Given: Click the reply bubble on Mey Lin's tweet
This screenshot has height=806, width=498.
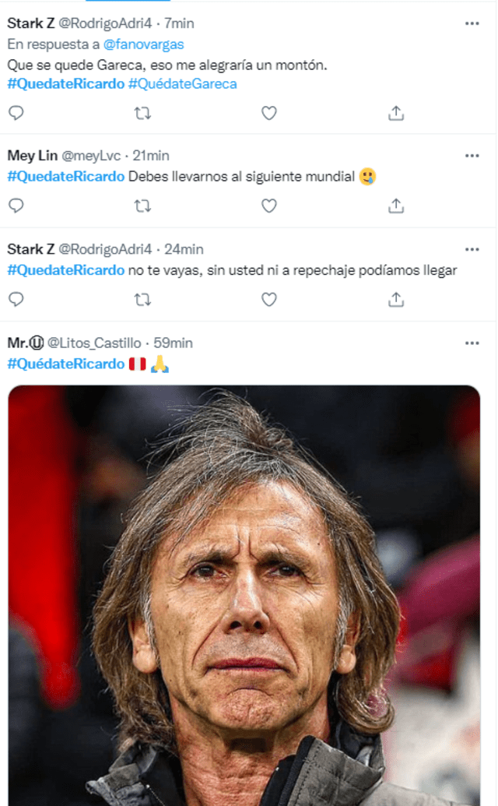Looking at the screenshot, I should [x=16, y=206].
